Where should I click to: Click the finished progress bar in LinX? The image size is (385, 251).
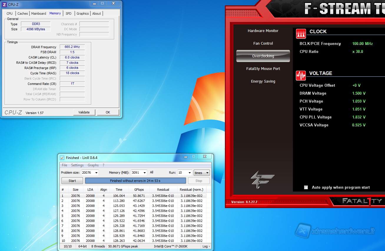(x=135, y=181)
